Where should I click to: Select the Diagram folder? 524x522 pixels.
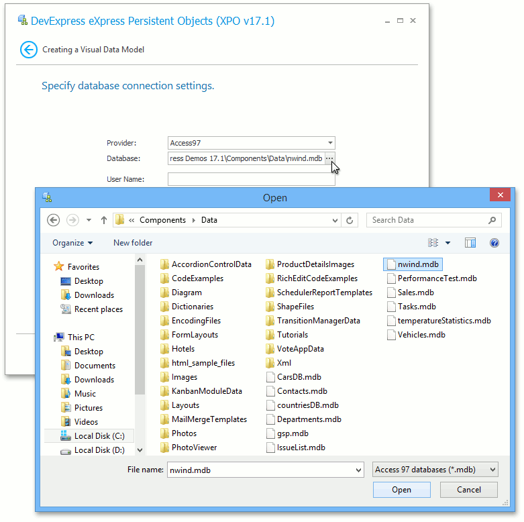coord(181,293)
